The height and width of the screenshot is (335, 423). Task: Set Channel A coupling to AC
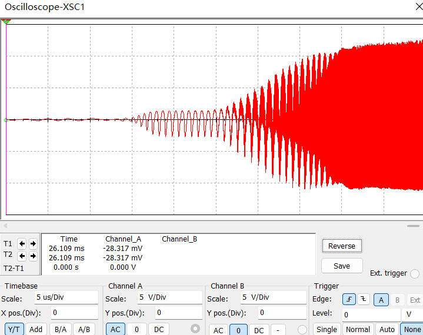115,329
